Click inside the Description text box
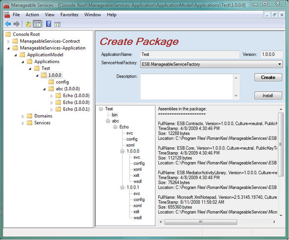 click(187, 87)
